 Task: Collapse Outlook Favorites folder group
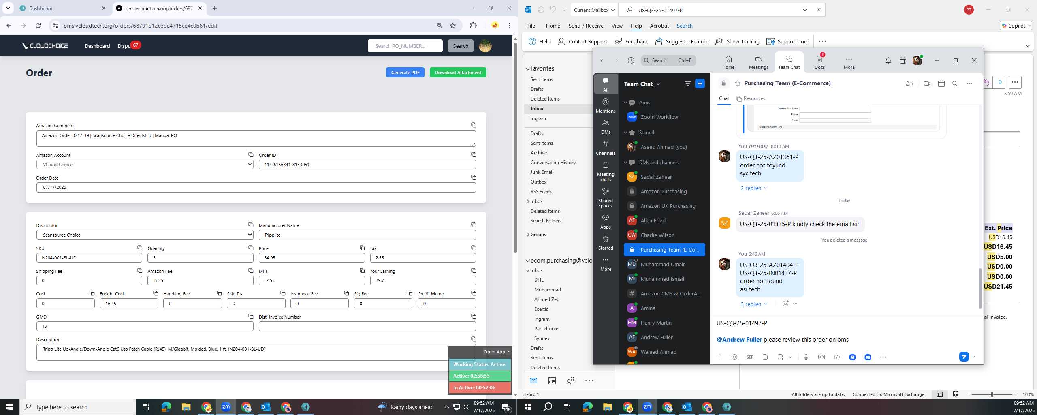coord(528,69)
